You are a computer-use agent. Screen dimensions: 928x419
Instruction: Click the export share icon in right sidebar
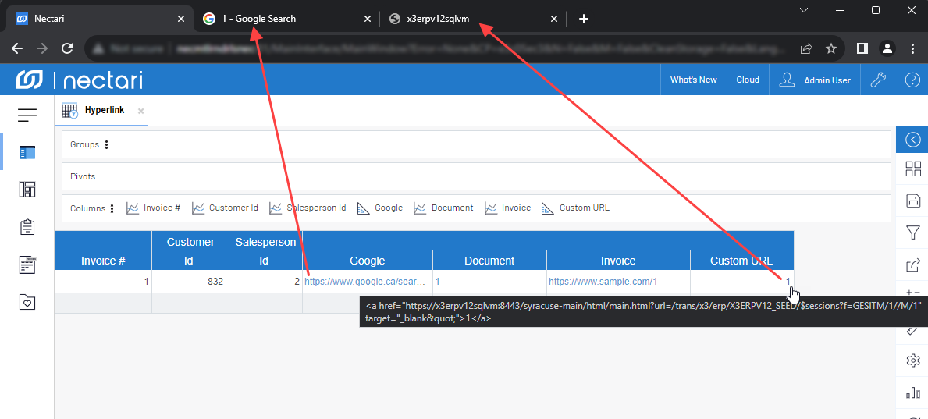pyautogui.click(x=912, y=265)
